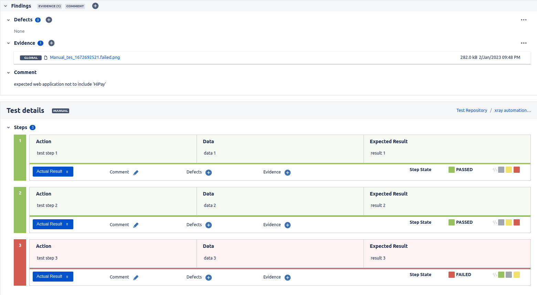
Task: Select 'test step 1' action text
Action: point(47,153)
